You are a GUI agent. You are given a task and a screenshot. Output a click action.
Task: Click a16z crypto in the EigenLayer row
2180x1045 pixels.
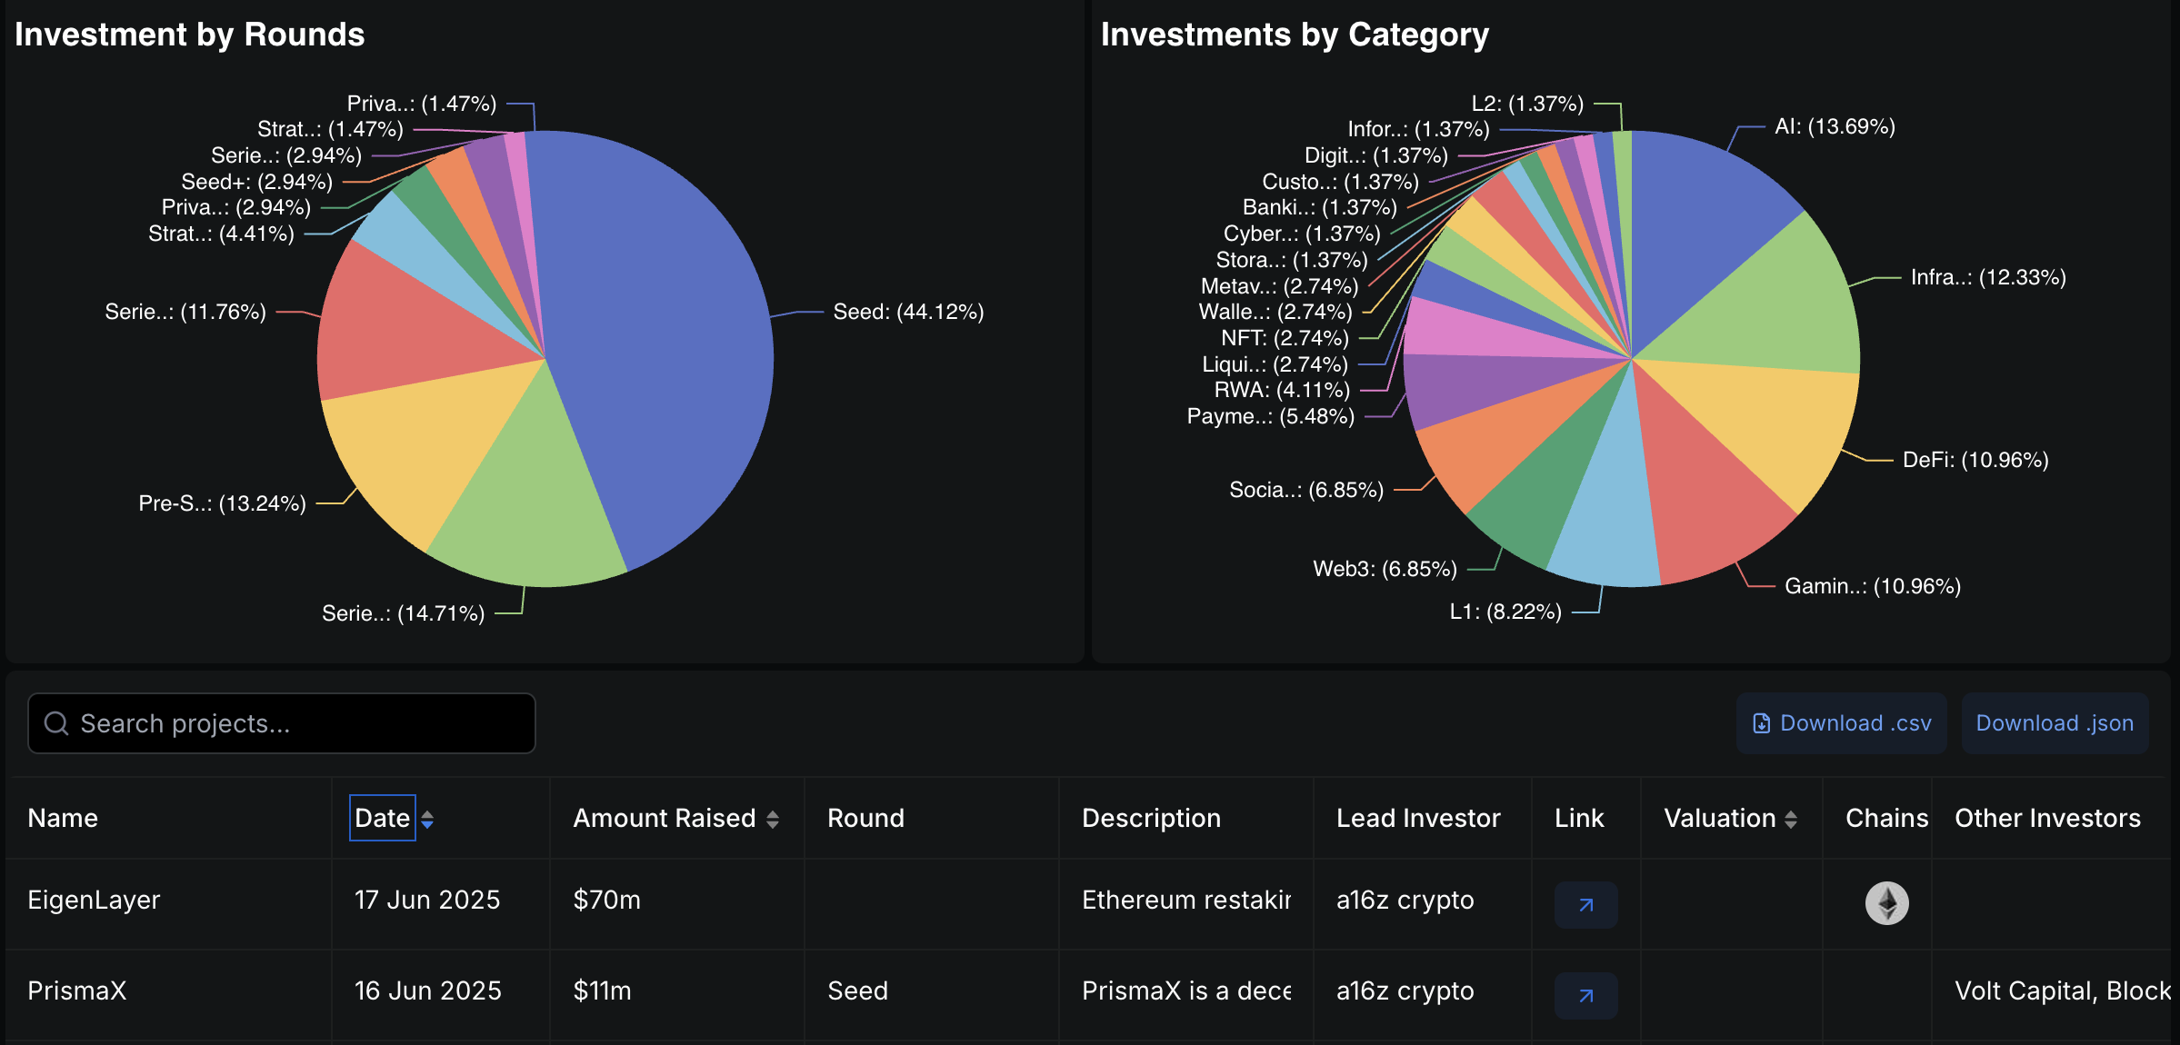1405,900
